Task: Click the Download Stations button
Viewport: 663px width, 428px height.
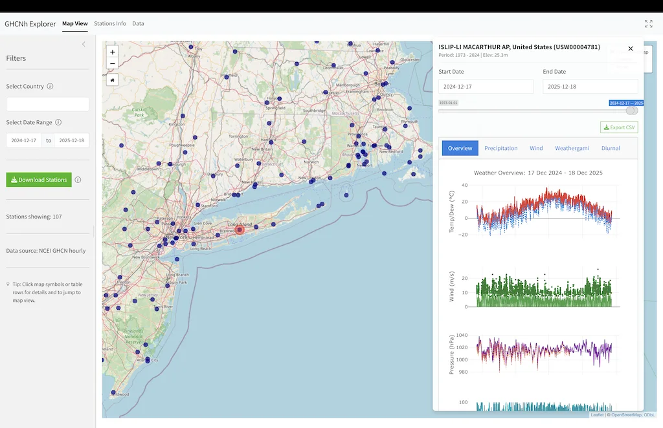Action: (40, 179)
